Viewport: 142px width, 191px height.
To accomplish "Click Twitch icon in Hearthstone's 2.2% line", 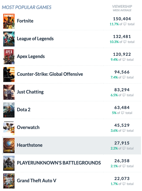I will pos(124,148).
